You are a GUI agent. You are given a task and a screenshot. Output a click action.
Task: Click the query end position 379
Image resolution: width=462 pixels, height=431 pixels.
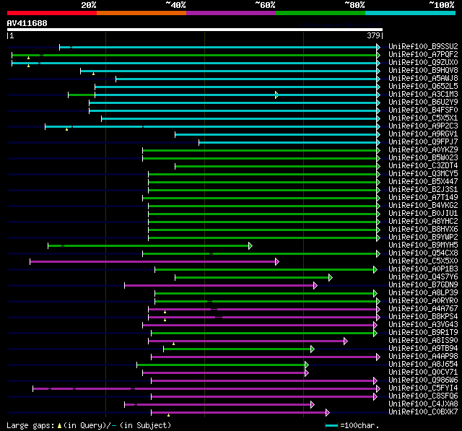click(x=373, y=35)
